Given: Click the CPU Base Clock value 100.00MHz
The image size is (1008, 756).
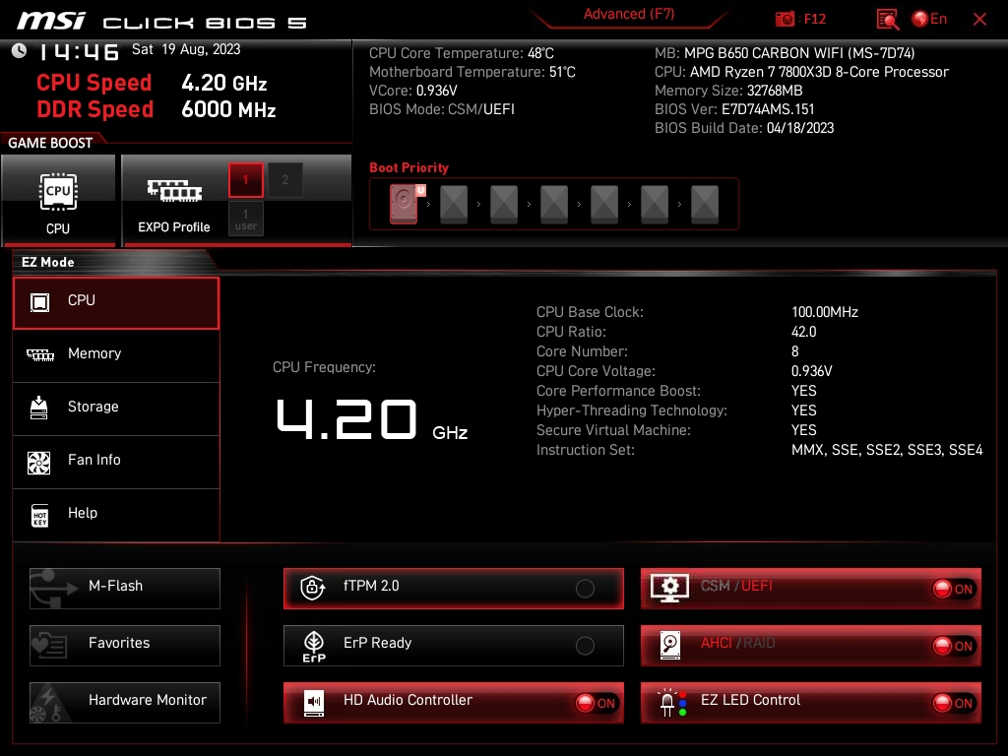Looking at the screenshot, I should (825, 312).
